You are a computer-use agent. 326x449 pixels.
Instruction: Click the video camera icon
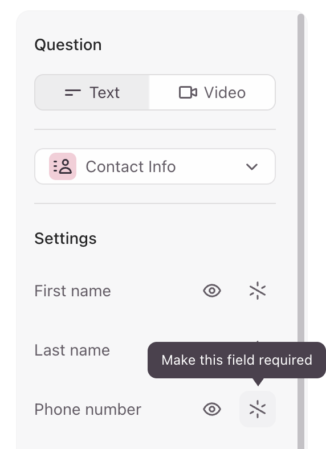[x=188, y=92]
